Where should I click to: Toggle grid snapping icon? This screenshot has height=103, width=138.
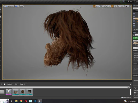(106, 6)
